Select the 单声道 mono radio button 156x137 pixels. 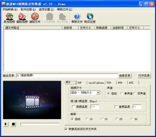click(x=122, y=93)
